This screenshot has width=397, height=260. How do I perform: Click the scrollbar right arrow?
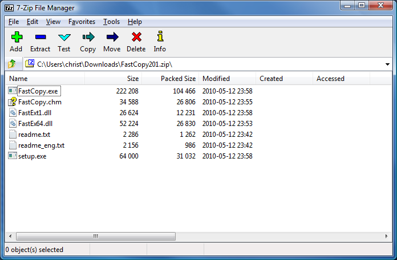point(386,236)
